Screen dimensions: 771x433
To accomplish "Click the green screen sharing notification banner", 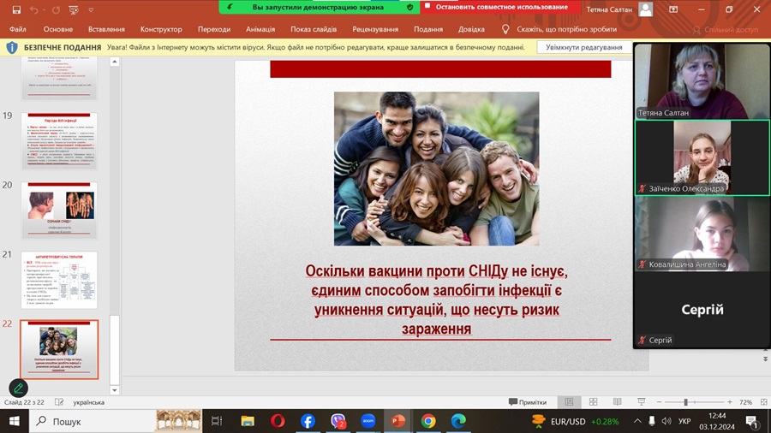I will click(x=319, y=7).
